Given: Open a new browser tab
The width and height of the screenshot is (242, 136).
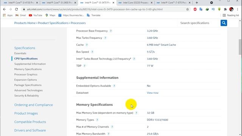Looking at the screenshot, I should (x=197, y=3).
